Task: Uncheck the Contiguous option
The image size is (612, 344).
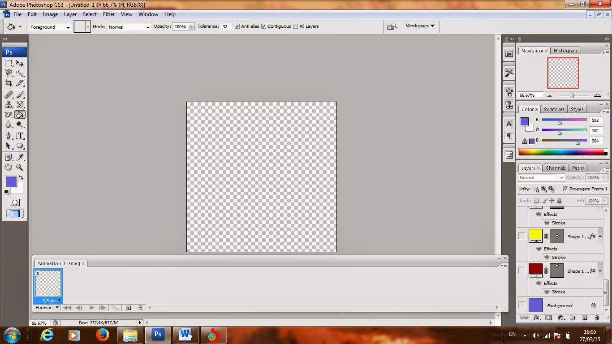Action: pyautogui.click(x=263, y=26)
